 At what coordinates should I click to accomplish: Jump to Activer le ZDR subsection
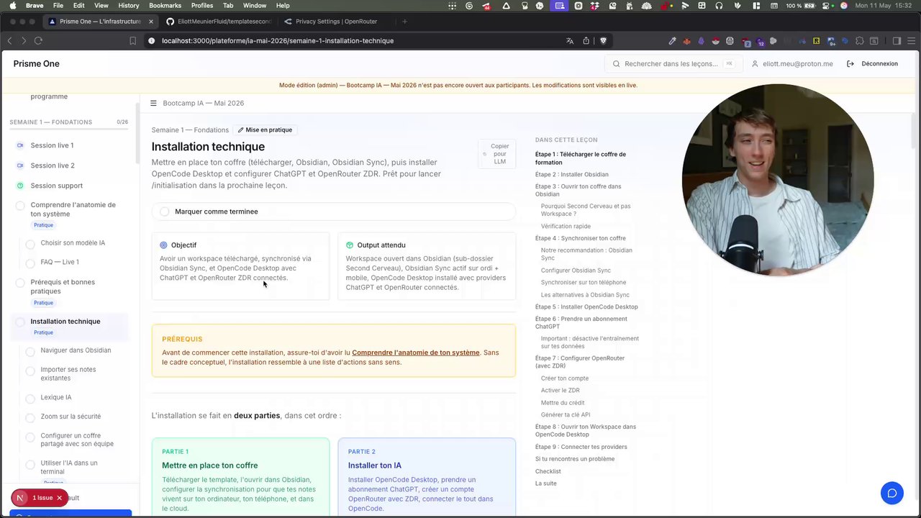coord(561,391)
